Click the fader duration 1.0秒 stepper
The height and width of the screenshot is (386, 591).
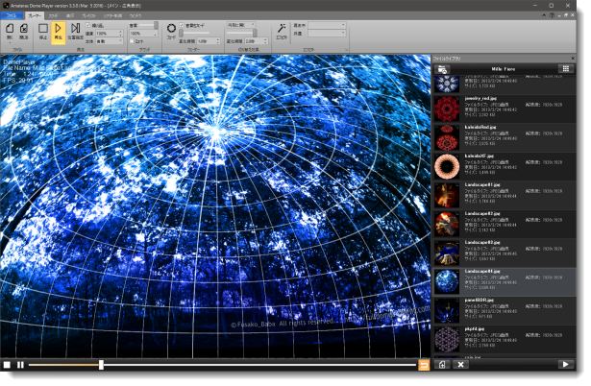(209, 41)
